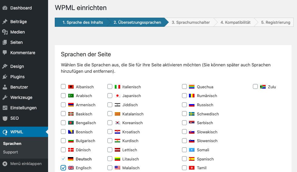Jump to step 5 Registrierung
This screenshot has width=297, height=172.
click(x=275, y=22)
